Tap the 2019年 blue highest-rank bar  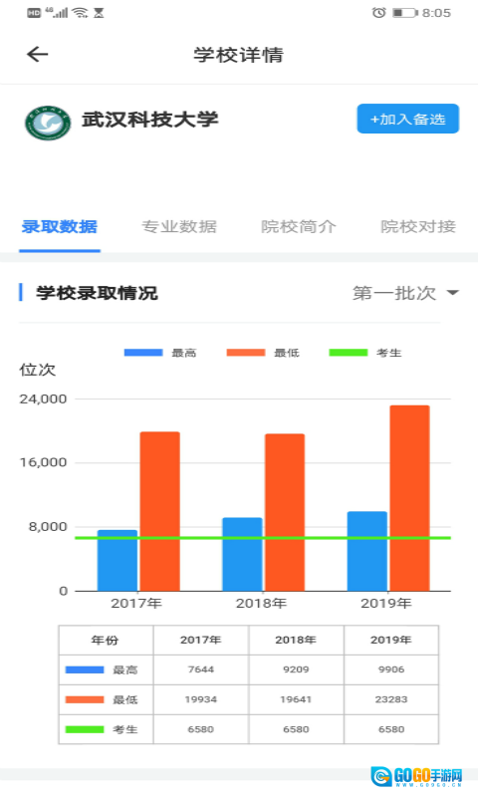367,551
